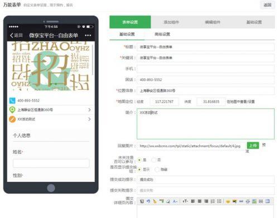Screen dimensions: 279x218
Task: Click the 提交成功提示 input field
Action: (205, 180)
